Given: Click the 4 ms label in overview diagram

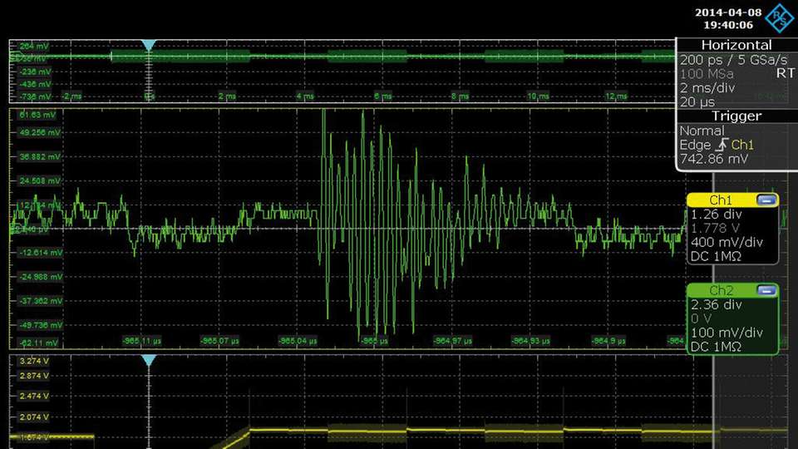Looking at the screenshot, I should [x=305, y=96].
